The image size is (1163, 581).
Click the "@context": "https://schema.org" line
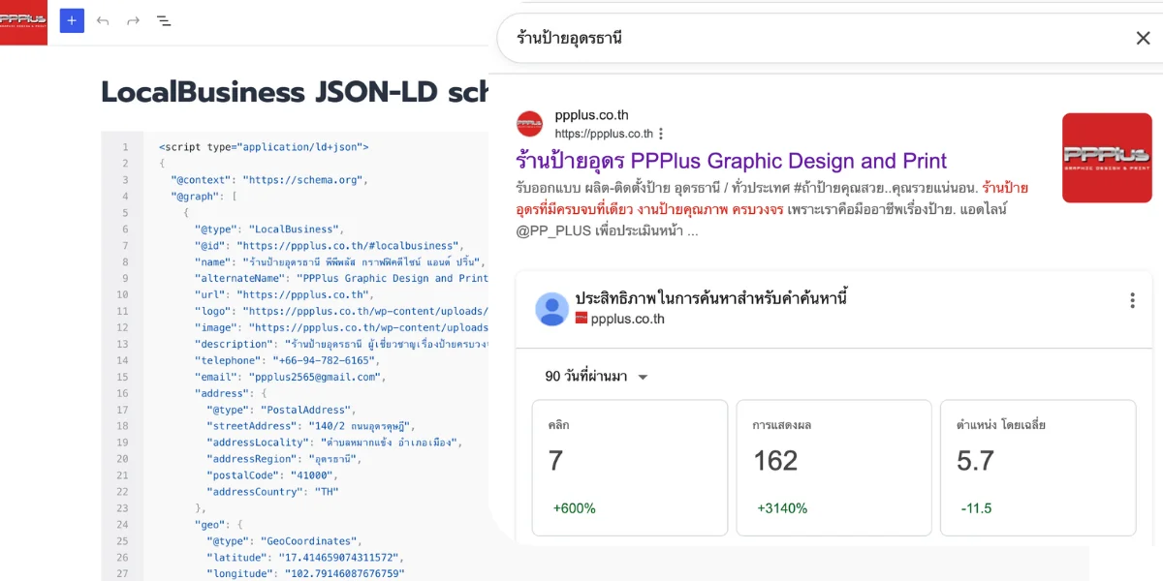click(x=269, y=180)
